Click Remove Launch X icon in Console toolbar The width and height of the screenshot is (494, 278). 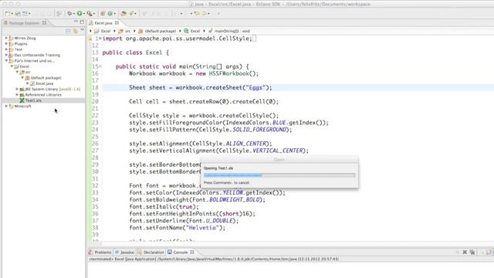pos(465,253)
